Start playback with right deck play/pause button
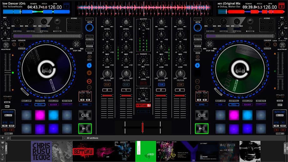This screenshot has height=162, width=288. [x=202, y=129]
